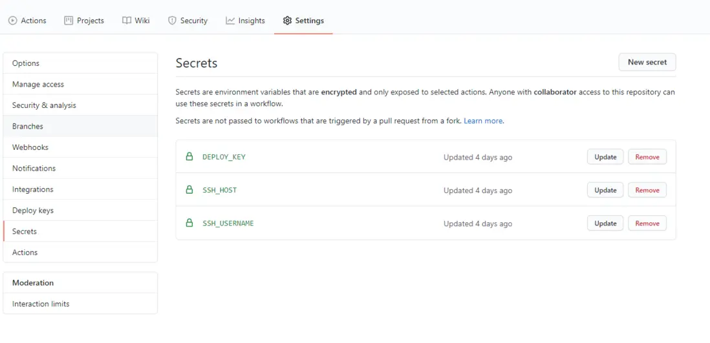
Task: Click the Actions play icon in top navigation
Action: (12, 21)
